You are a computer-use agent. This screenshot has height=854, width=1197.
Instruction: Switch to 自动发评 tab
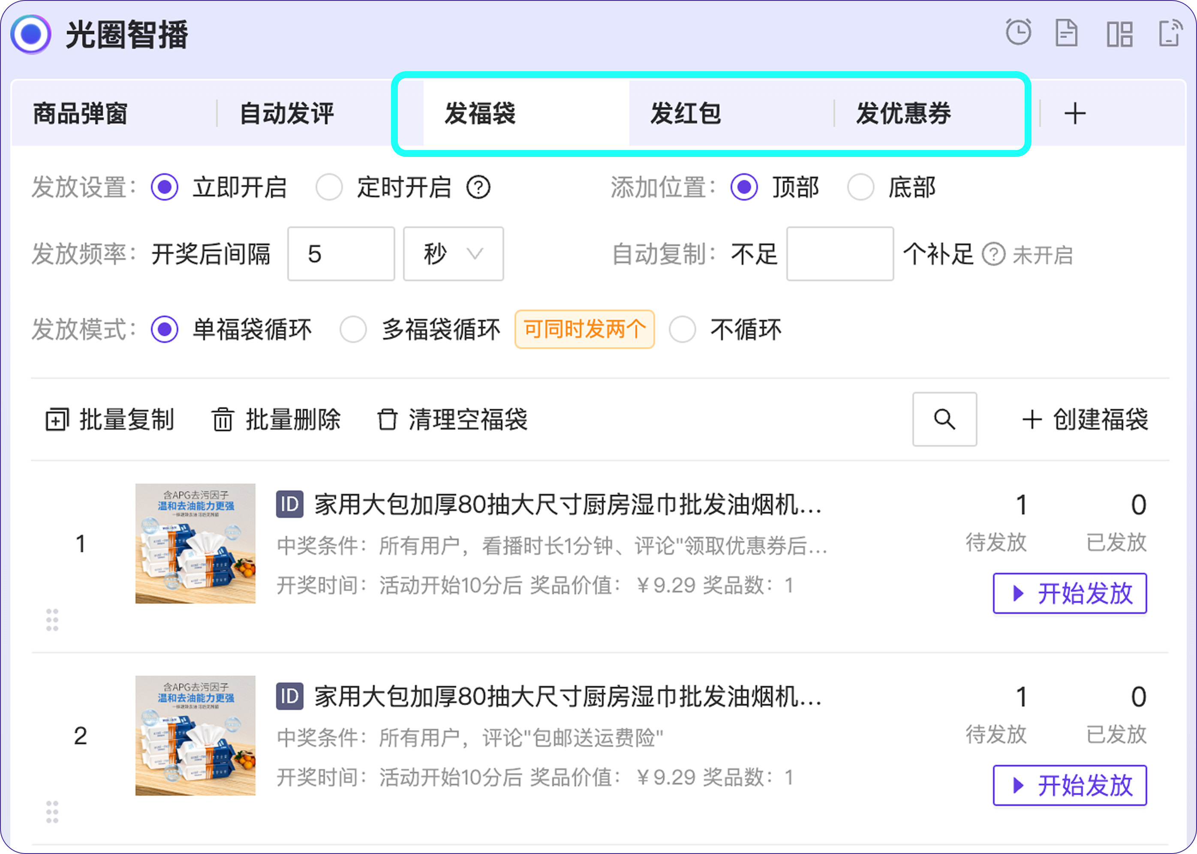pyautogui.click(x=287, y=114)
